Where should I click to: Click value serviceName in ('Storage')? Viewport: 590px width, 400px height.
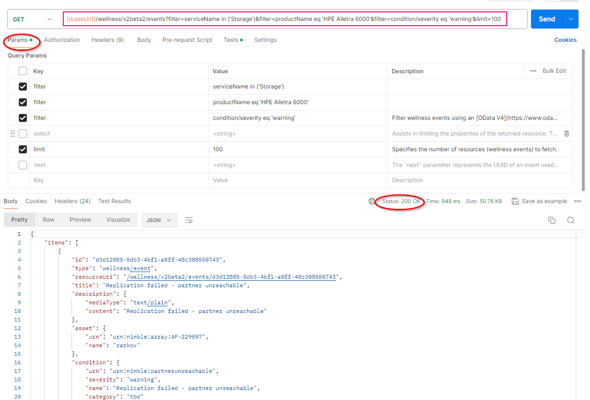click(248, 87)
